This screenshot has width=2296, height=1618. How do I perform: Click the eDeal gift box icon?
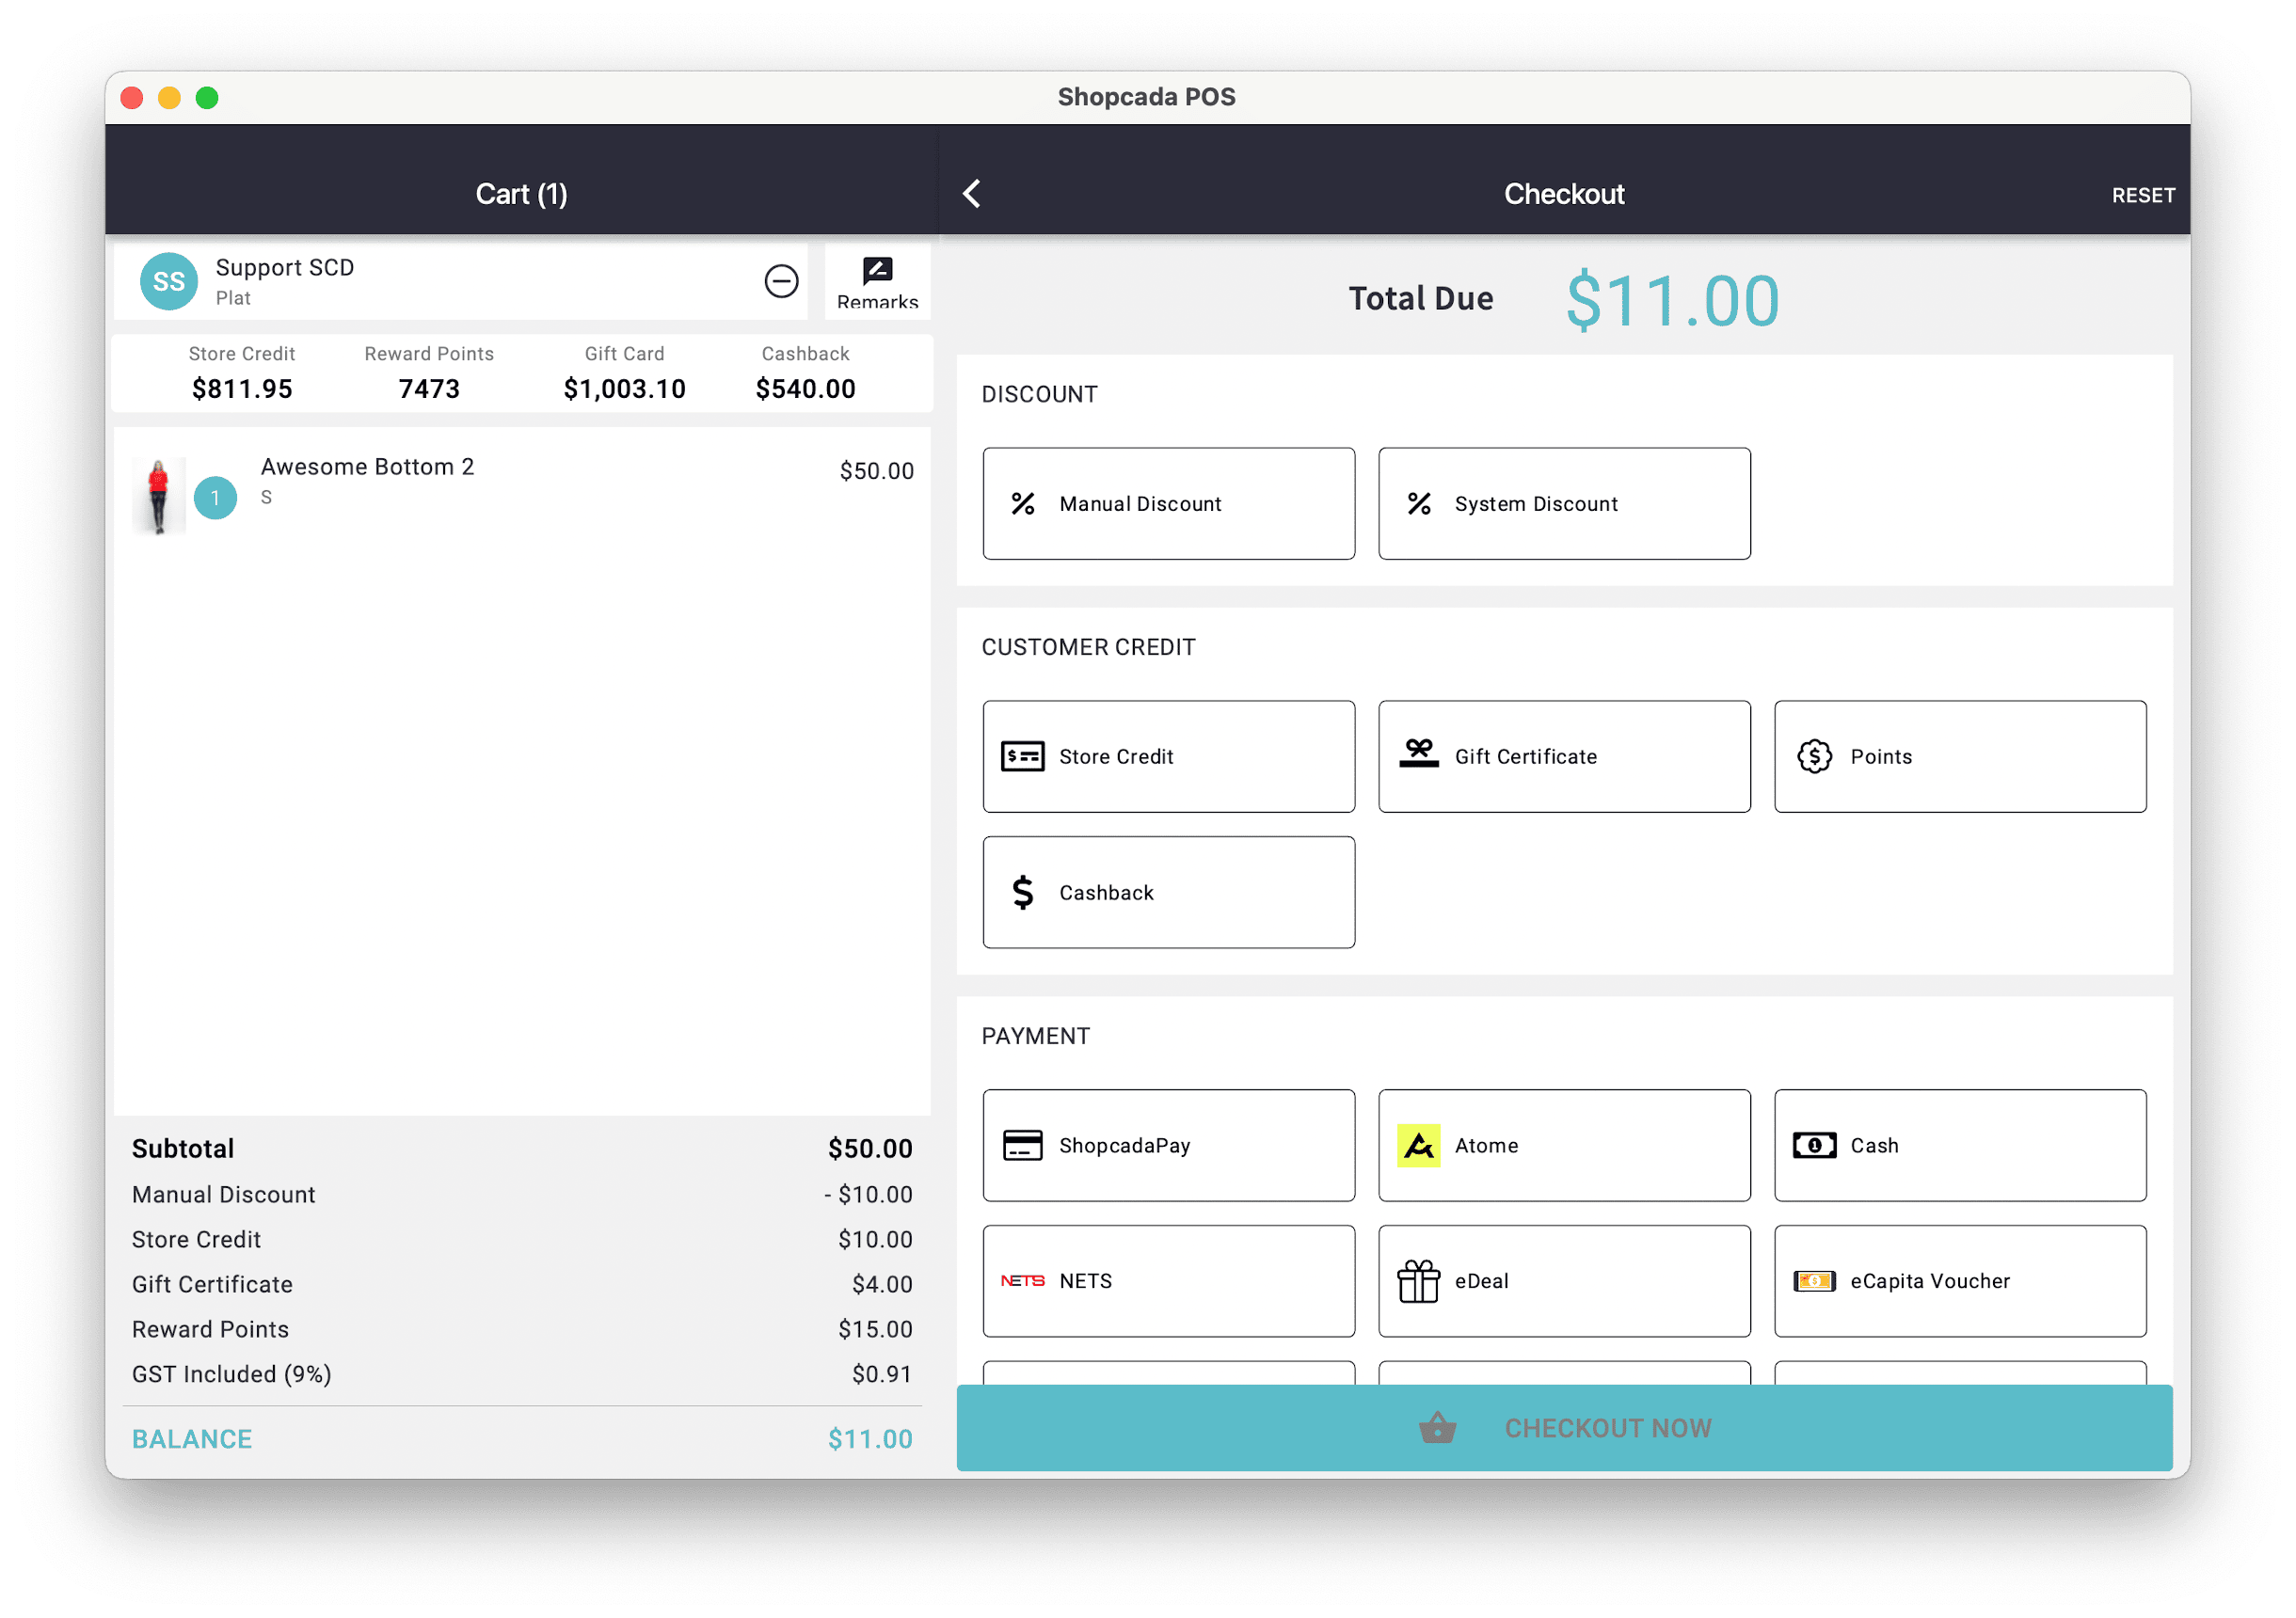click(1418, 1281)
